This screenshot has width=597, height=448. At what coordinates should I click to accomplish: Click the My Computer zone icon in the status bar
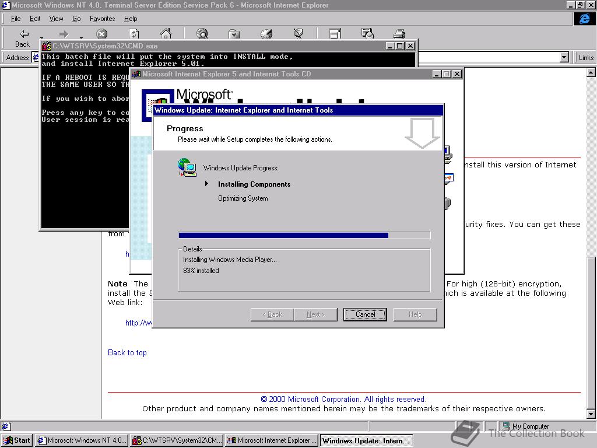pyautogui.click(x=506, y=426)
